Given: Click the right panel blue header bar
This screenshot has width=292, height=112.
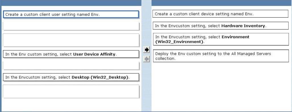Looking at the screenshot, I should pos(222,3).
